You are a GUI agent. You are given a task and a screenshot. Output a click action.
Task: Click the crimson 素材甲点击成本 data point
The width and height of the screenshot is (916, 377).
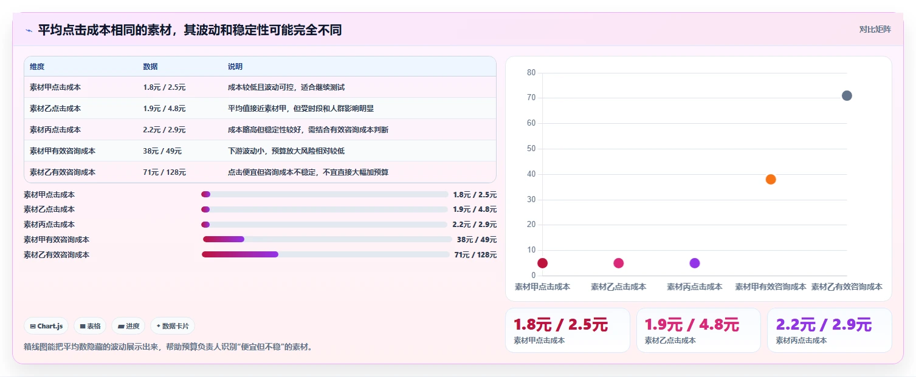tap(543, 263)
